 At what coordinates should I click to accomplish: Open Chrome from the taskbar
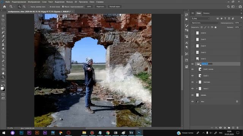[x=108, y=133]
